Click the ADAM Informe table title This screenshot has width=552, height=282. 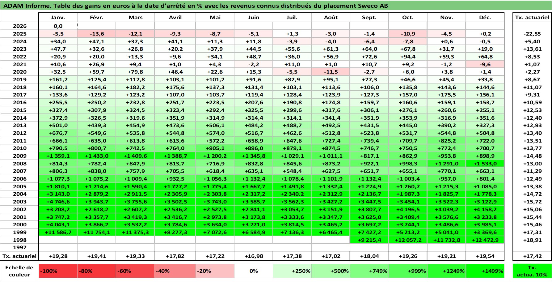point(196,6)
